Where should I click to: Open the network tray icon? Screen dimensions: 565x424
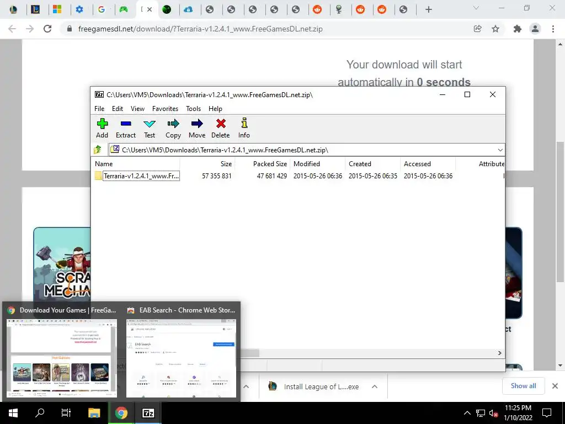[481, 413]
